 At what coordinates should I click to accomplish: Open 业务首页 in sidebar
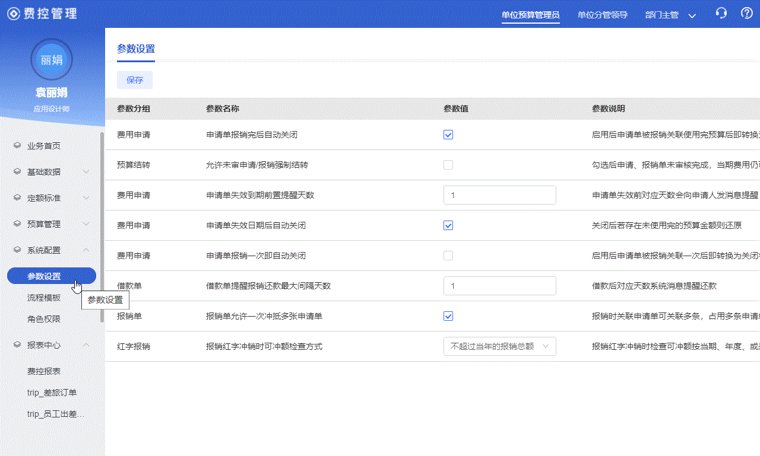point(44,146)
